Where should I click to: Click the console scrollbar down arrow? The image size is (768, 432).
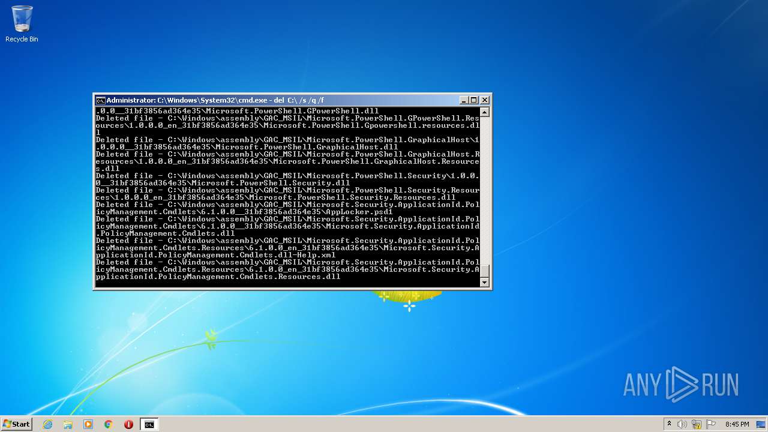[485, 283]
